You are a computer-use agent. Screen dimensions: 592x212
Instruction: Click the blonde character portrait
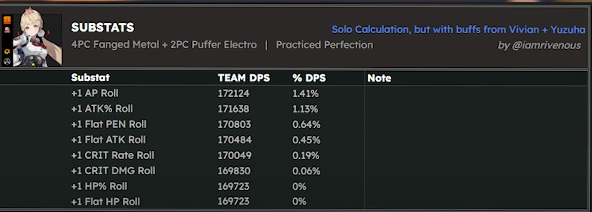click(38, 37)
